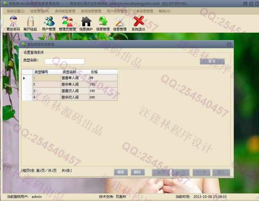Open the 系统设置(S) menu
259x201 pixels.
tap(16, 11)
